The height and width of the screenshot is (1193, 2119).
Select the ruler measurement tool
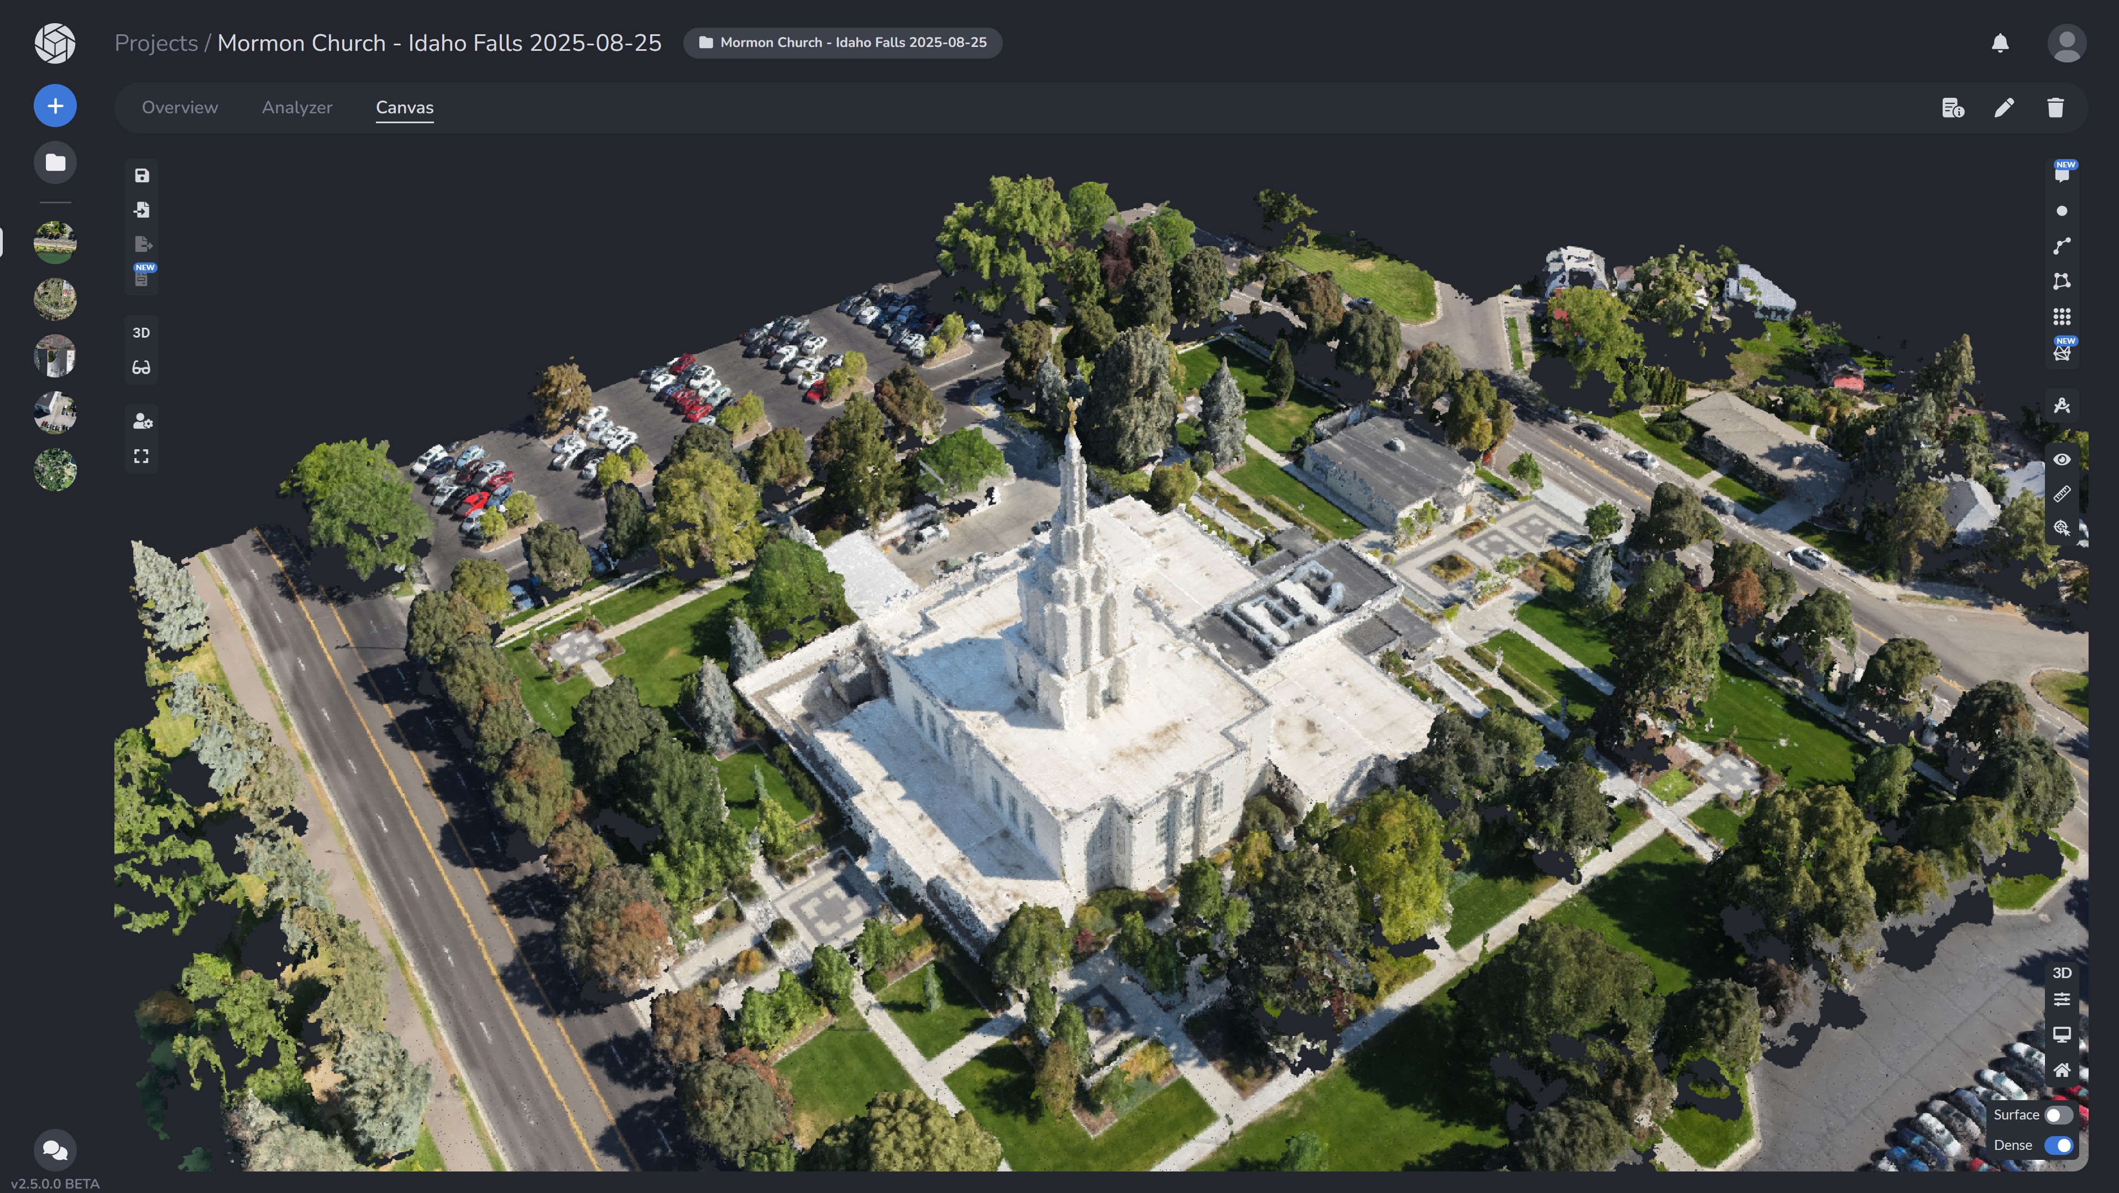2062,494
